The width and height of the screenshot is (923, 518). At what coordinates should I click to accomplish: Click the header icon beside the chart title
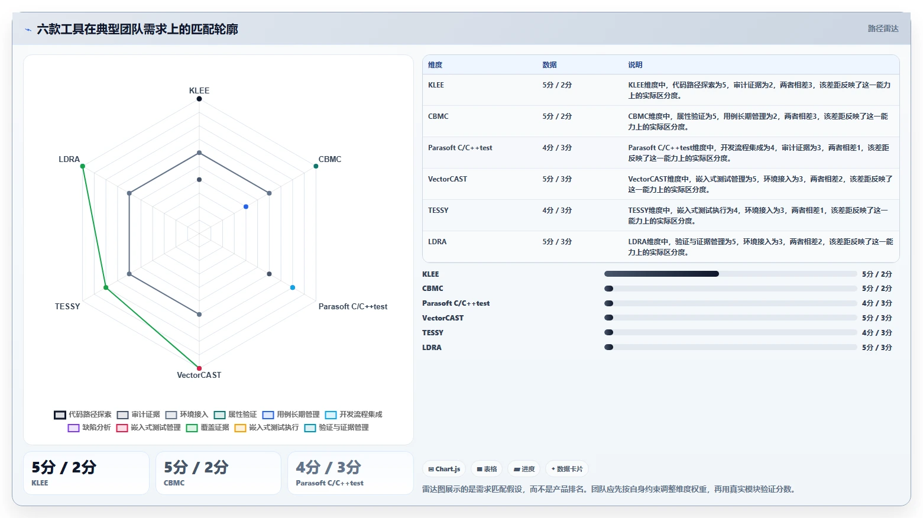coord(28,30)
